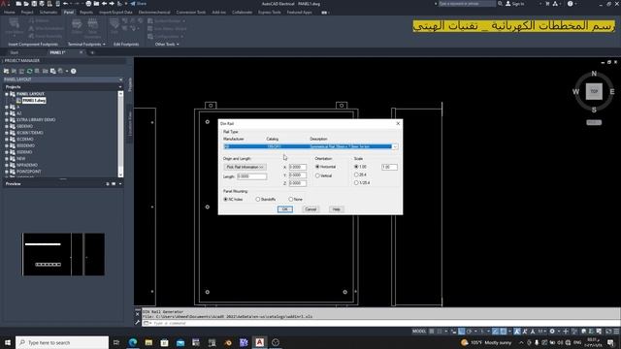The height and width of the screenshot is (349, 621).
Task: Click the command line input field
Action: pyautogui.click(x=380, y=323)
